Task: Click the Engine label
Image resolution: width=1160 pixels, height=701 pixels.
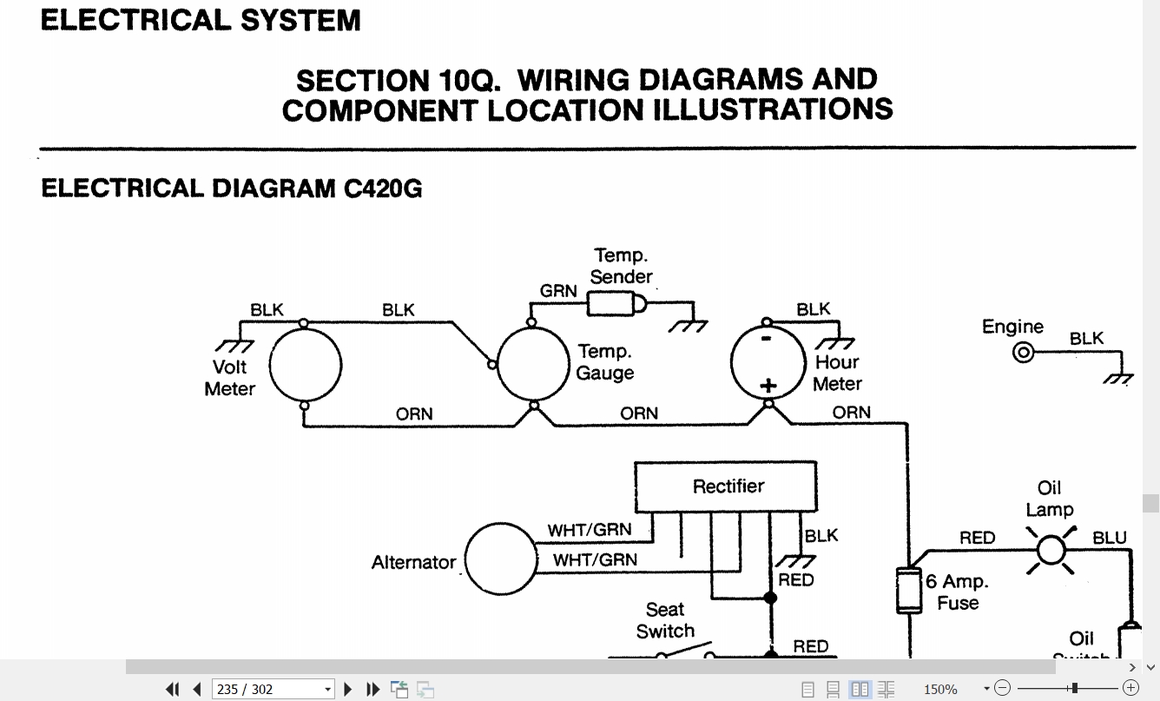Action: (1012, 327)
